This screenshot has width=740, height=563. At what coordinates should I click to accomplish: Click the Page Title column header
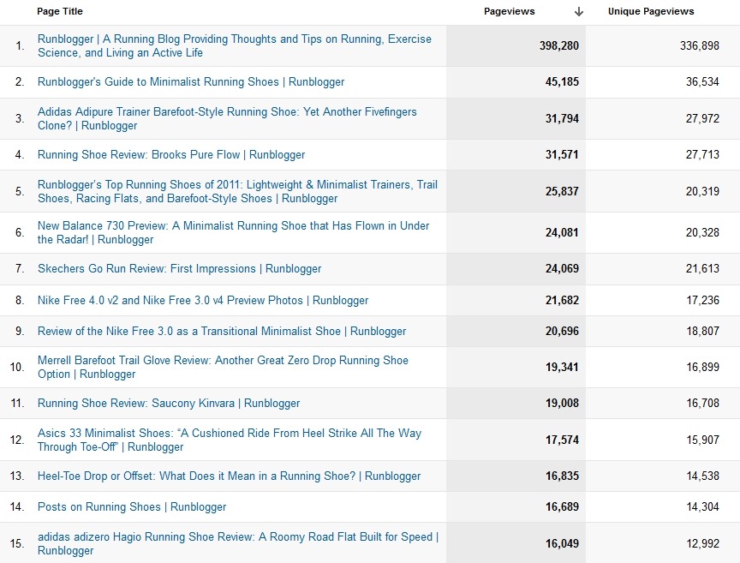click(60, 11)
